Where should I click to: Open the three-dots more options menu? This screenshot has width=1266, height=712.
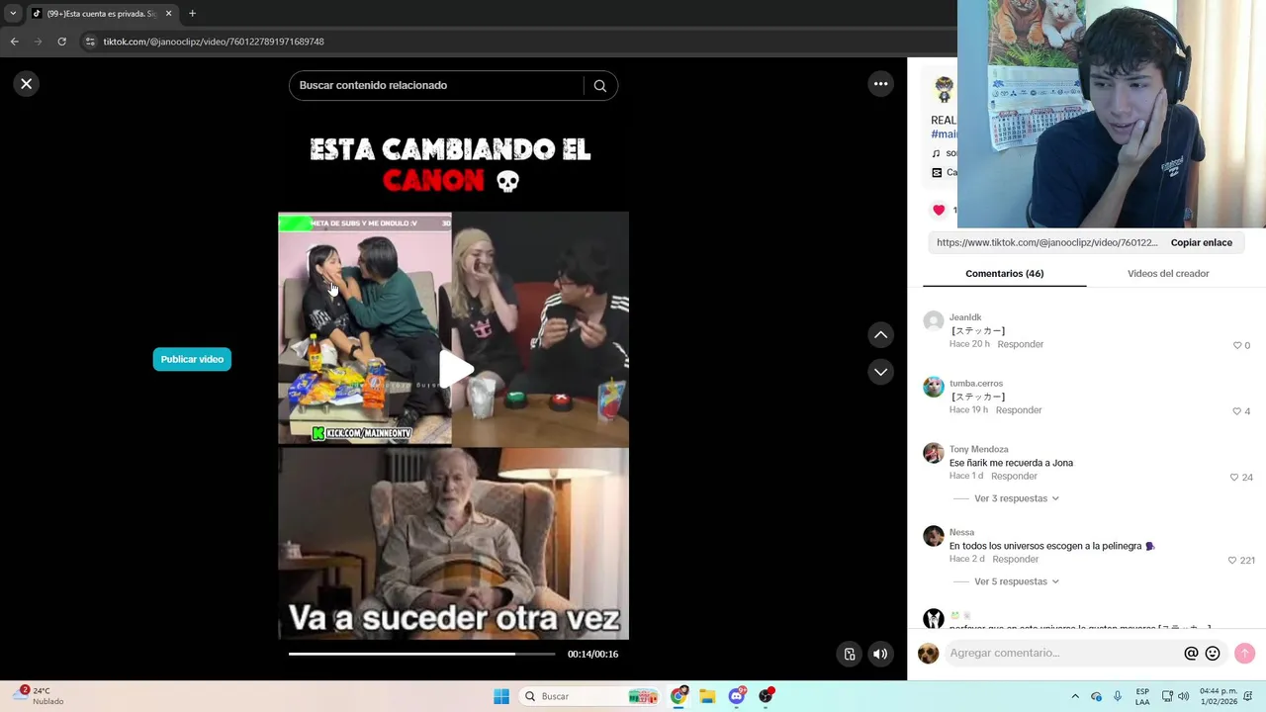(x=880, y=84)
